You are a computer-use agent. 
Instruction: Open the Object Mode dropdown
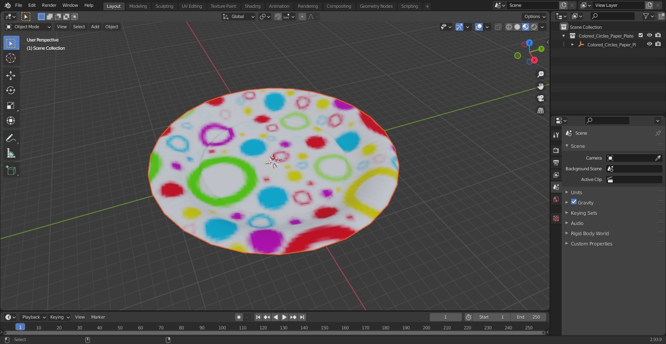[28, 27]
